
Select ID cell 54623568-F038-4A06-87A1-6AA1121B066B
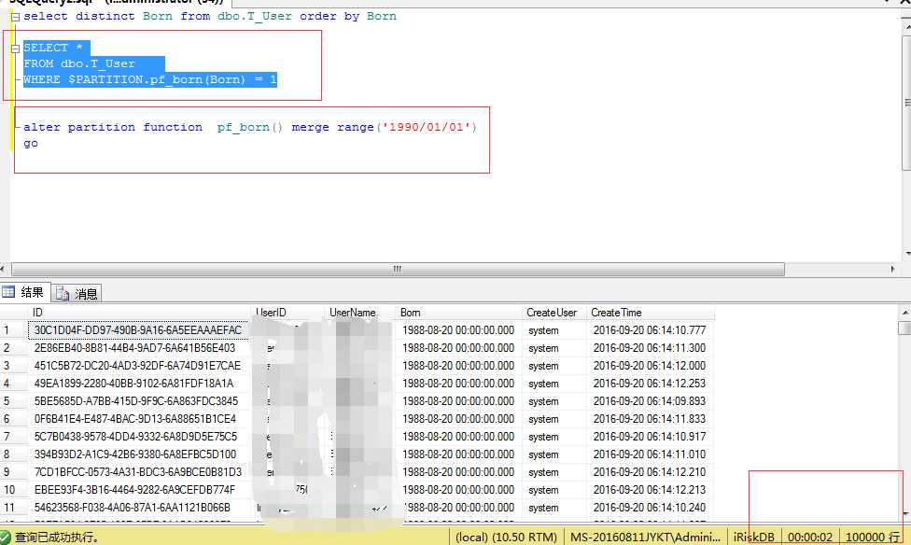pyautogui.click(x=138, y=508)
